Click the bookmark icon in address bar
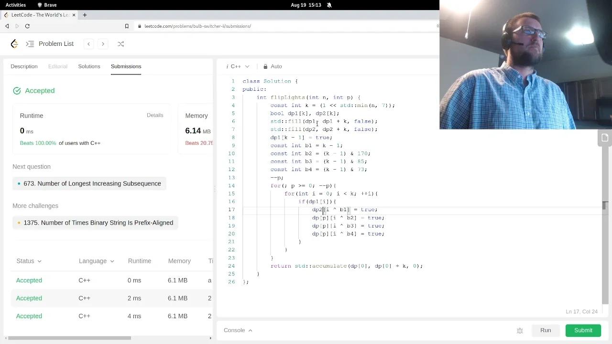This screenshot has width=612, height=344. 127,26
